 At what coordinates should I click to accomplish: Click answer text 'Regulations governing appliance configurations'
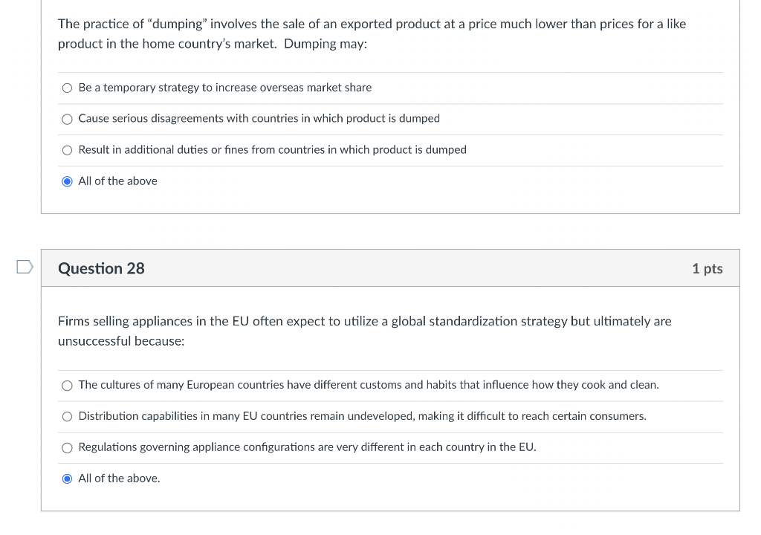coord(307,447)
